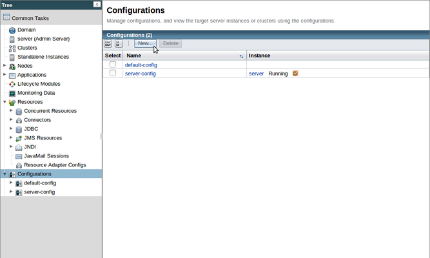Click the default-config tree node icon
This screenshot has width=430, height=258.
coord(19,183)
